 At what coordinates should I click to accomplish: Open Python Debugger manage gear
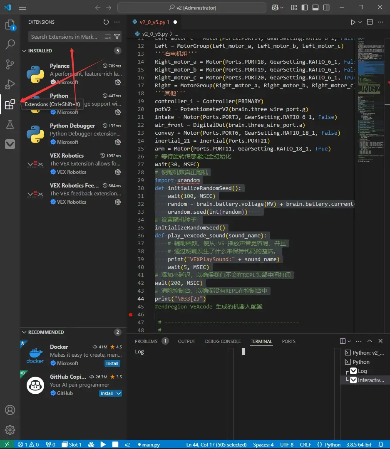(x=118, y=142)
